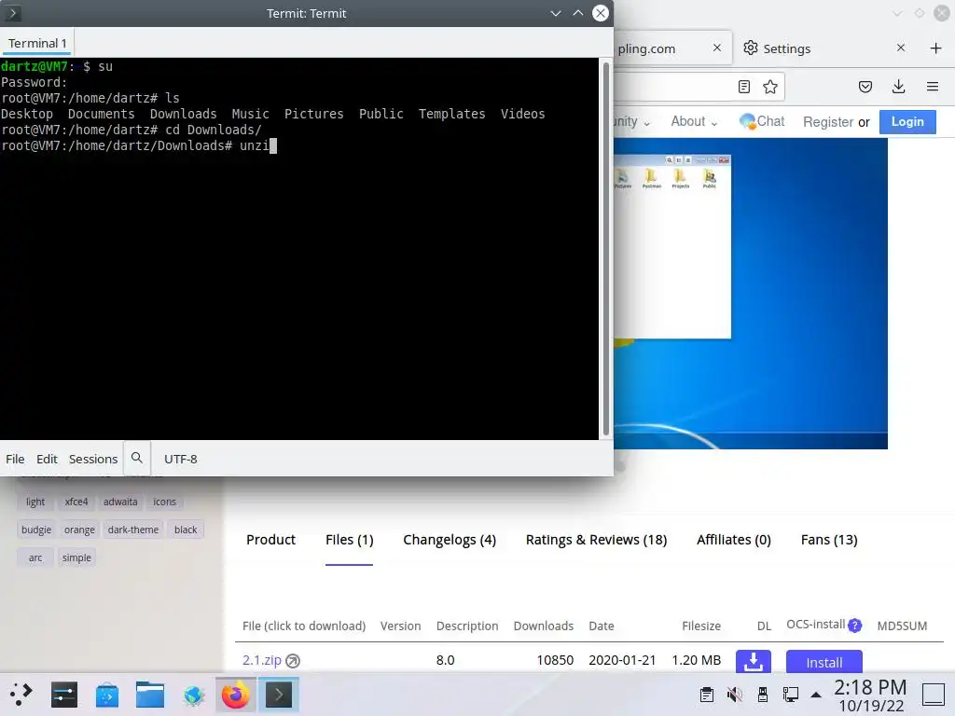Bookmark this page with the star
This screenshot has width=955, height=716.
click(x=770, y=87)
